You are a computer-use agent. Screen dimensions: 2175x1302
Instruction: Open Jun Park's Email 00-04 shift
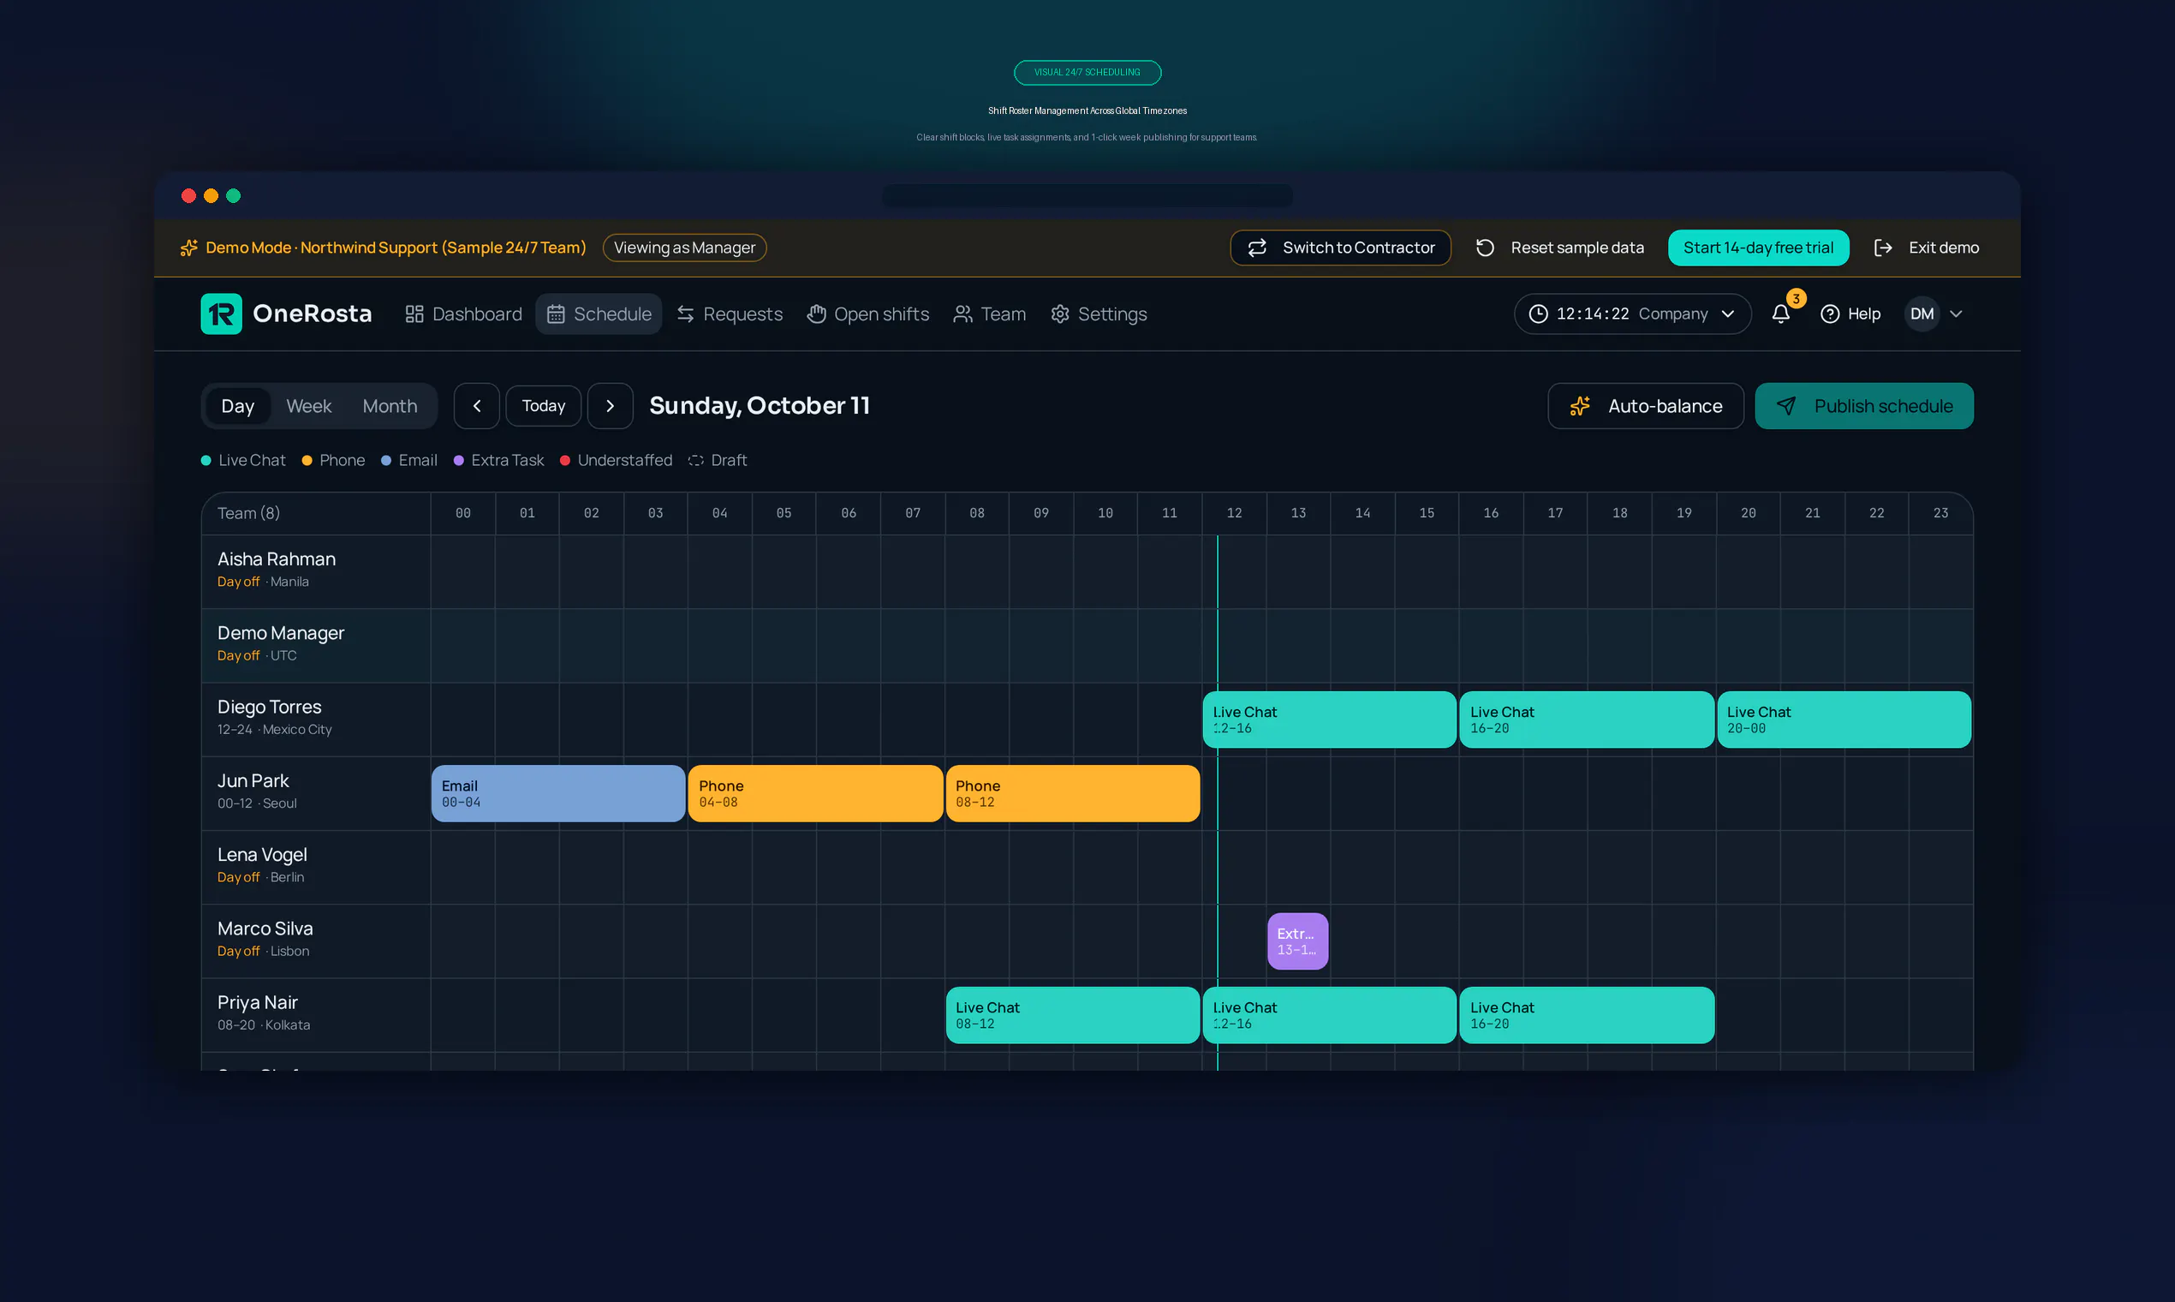pos(557,793)
